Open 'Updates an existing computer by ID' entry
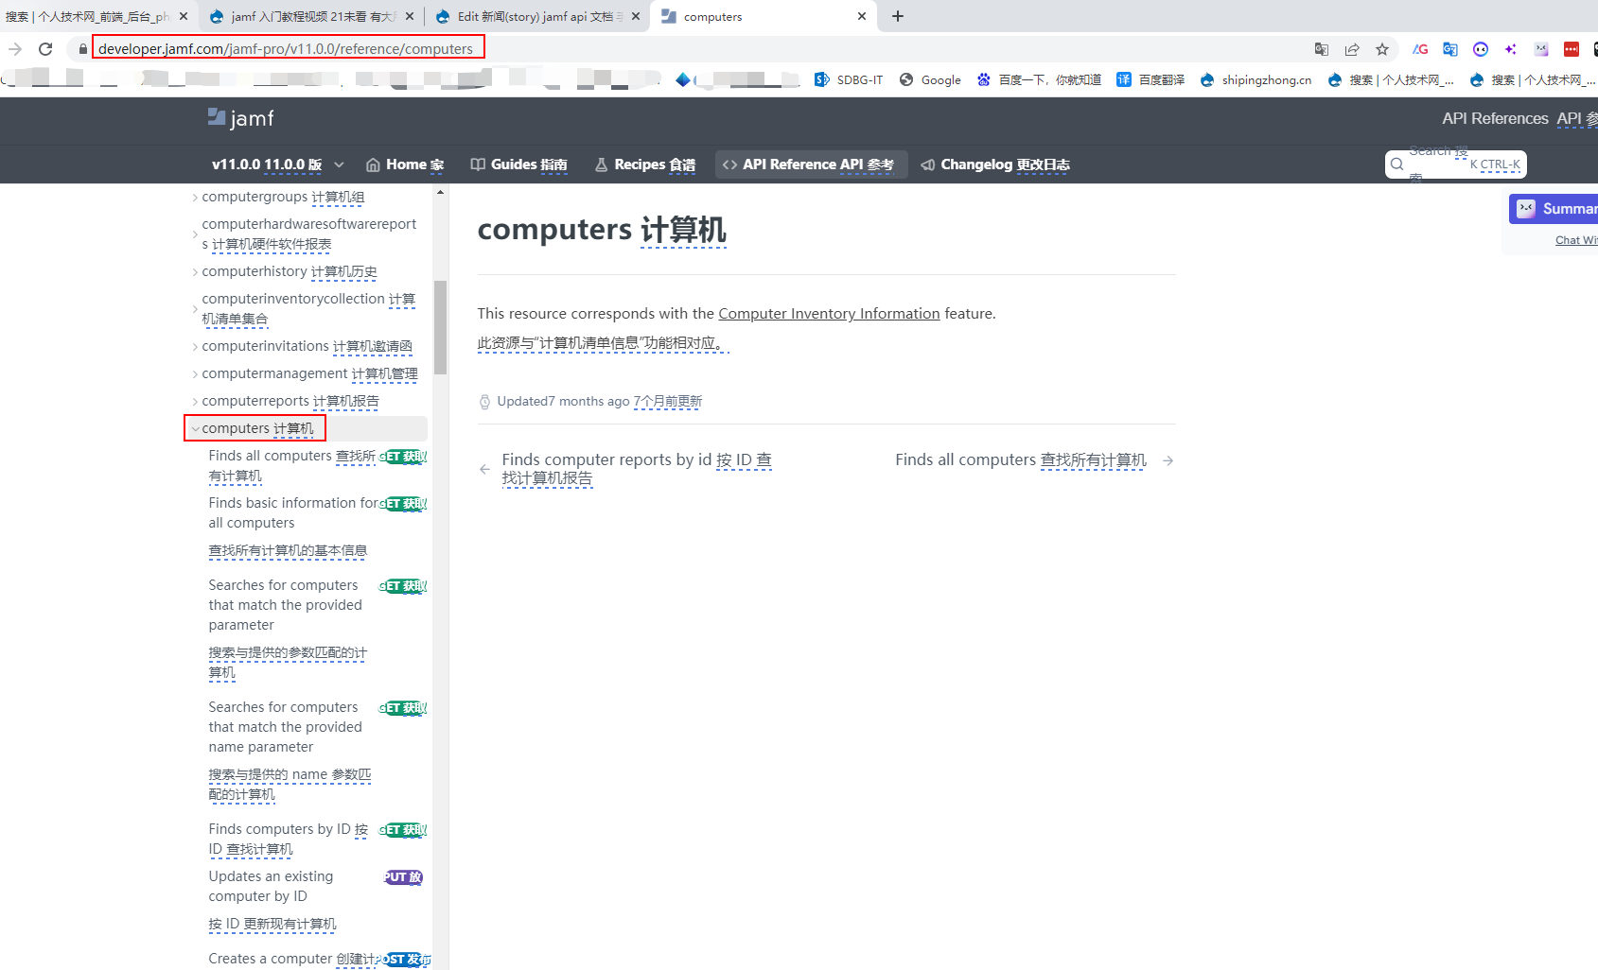This screenshot has height=970, width=1598. pyautogui.click(x=316, y=900)
